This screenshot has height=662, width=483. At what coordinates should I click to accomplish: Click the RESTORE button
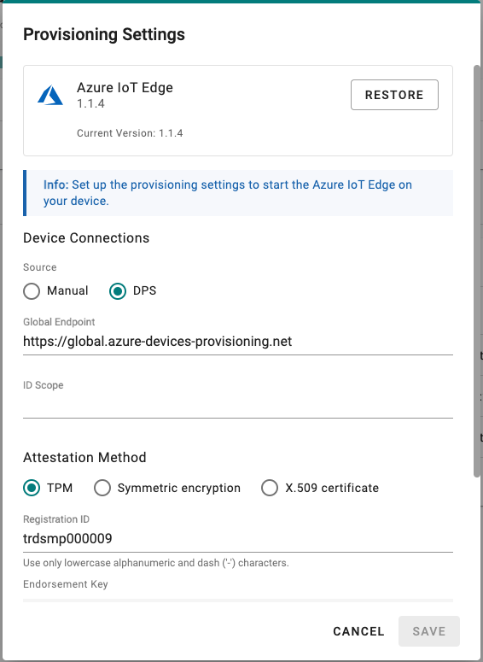[394, 95]
